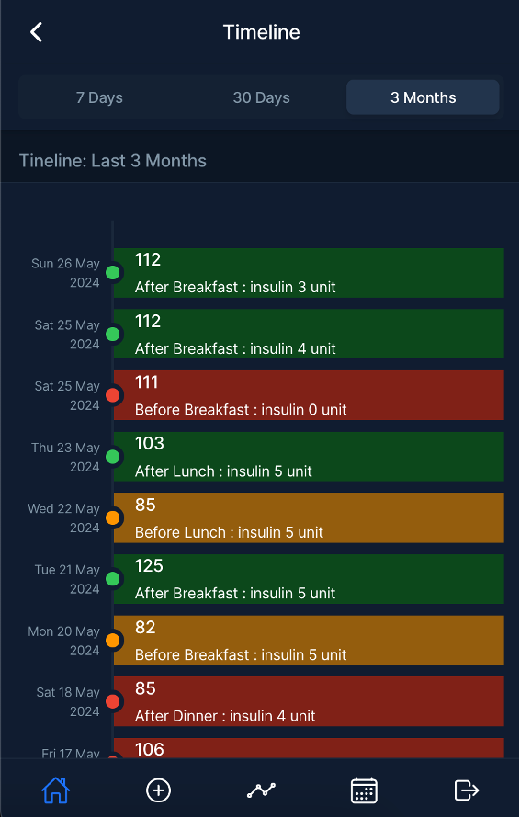Click green marker dot for Sun 26 May

coord(113,272)
